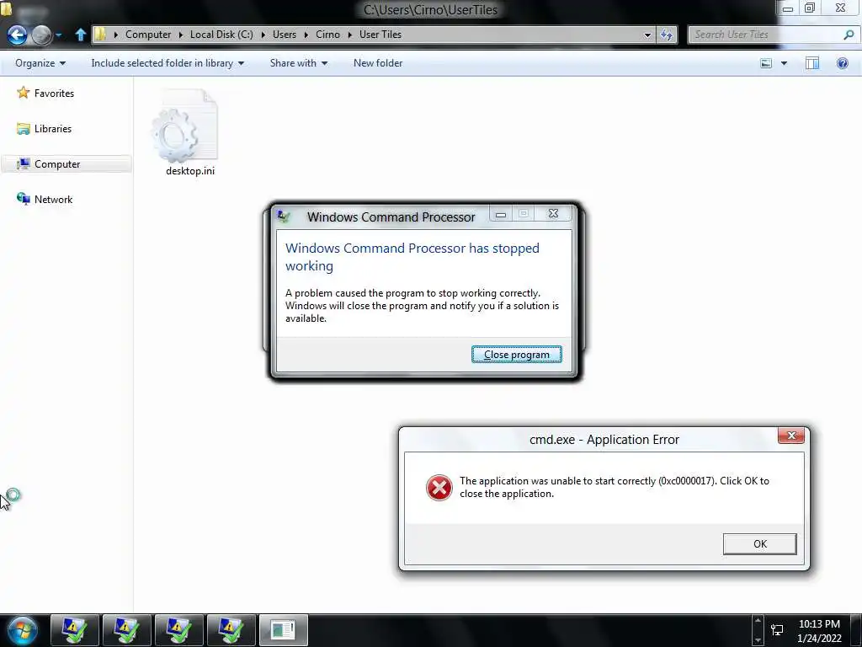Select Cirno in the breadcrumb path

pyautogui.click(x=327, y=34)
